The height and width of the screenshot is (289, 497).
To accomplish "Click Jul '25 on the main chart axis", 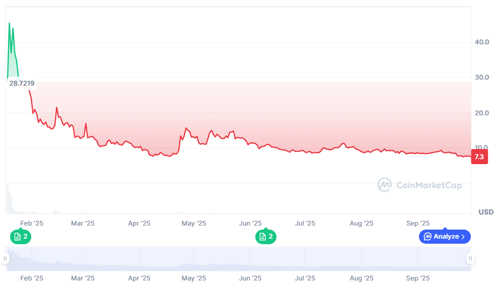I will [305, 223].
